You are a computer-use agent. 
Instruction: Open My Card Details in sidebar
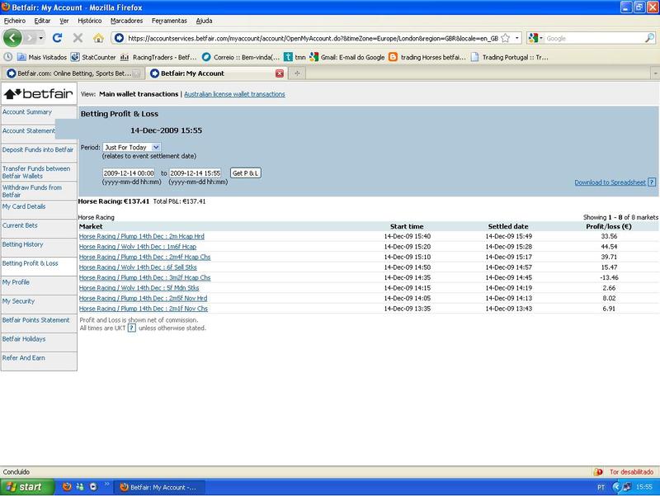24,207
